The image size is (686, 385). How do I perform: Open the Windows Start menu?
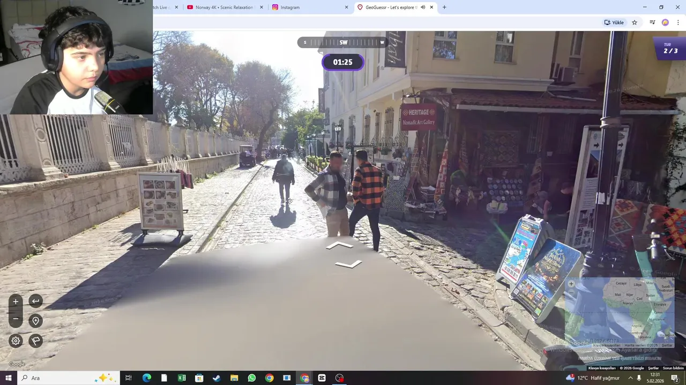click(8, 378)
